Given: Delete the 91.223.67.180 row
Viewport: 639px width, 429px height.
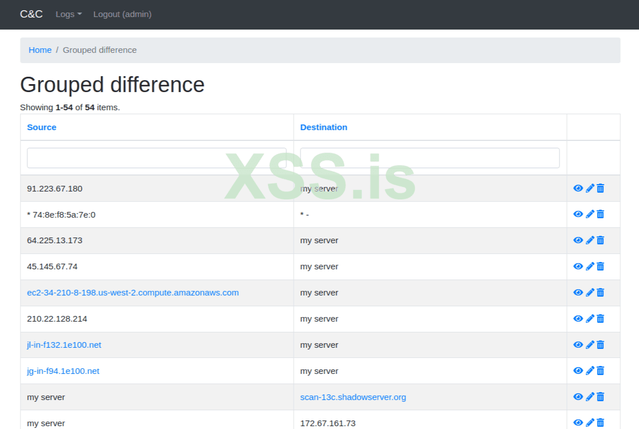Looking at the screenshot, I should pyautogui.click(x=600, y=188).
